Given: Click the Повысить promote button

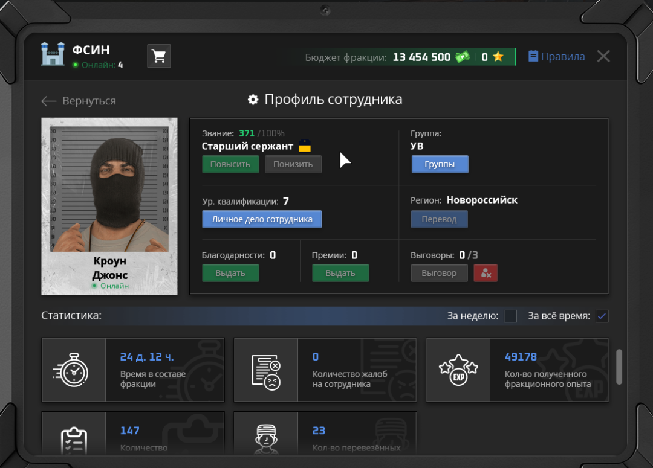Looking at the screenshot, I should click(230, 164).
